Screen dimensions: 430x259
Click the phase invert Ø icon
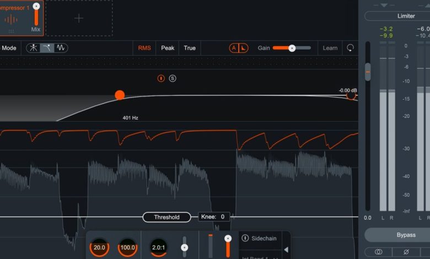406,252
